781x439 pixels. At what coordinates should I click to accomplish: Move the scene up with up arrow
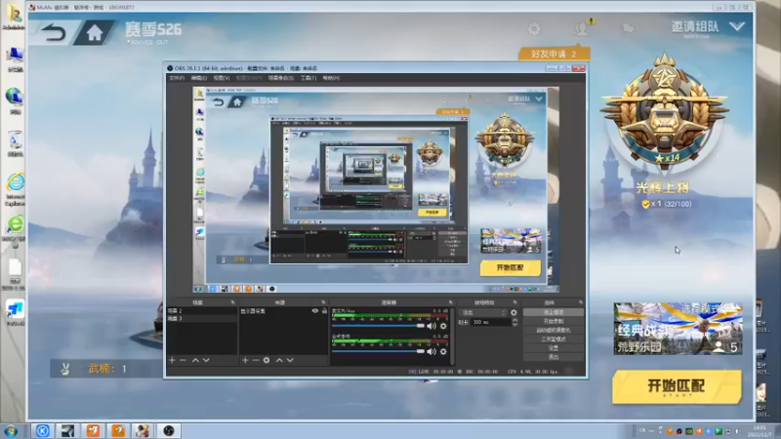coord(195,360)
